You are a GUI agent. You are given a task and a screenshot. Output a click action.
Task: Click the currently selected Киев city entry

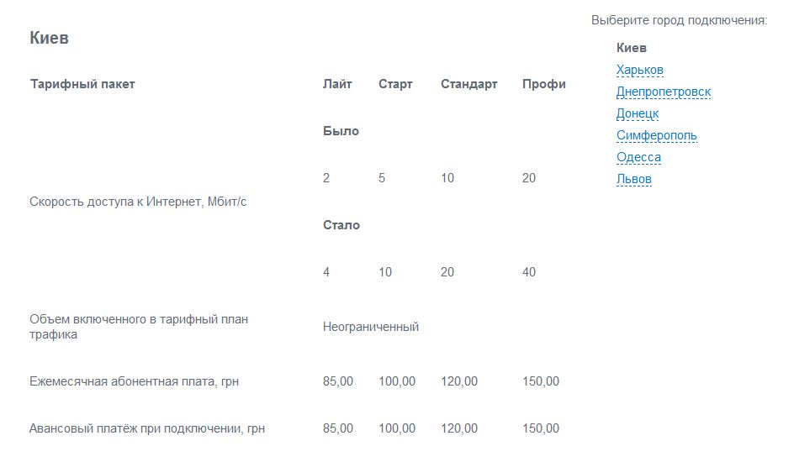(632, 48)
